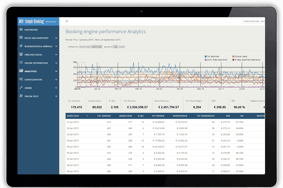283x188 pixels.
Task: Sort by Room Revenue column header
Action: tap(180, 116)
